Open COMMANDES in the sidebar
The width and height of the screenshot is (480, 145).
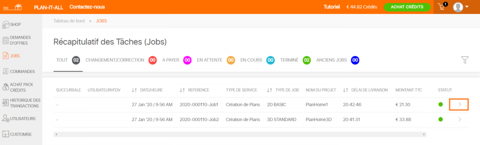click(x=18, y=72)
